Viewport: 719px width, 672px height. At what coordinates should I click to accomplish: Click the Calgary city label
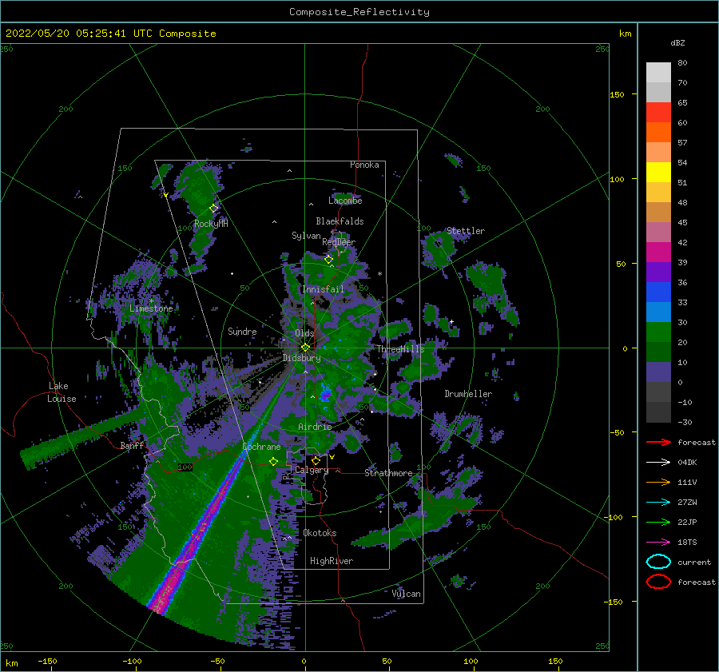[x=312, y=470]
